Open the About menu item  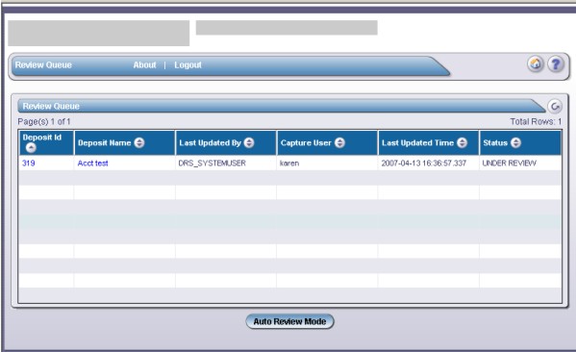click(144, 65)
